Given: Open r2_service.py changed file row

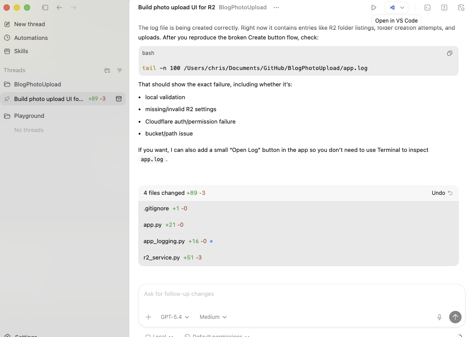Looking at the screenshot, I should (162, 257).
